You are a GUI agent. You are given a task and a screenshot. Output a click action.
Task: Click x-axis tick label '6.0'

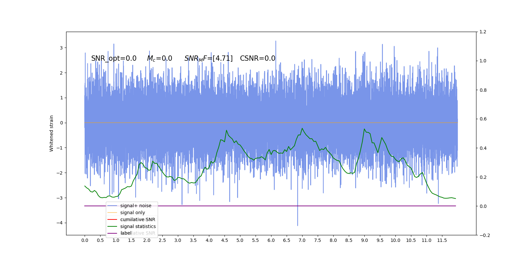click(x=271, y=240)
